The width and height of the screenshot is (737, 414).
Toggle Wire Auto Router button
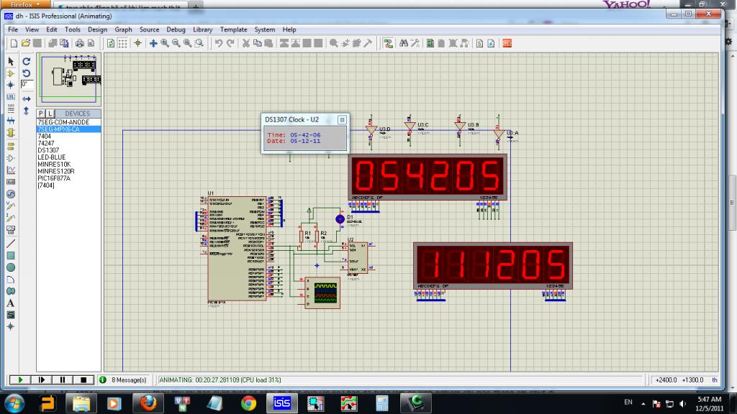coord(387,43)
